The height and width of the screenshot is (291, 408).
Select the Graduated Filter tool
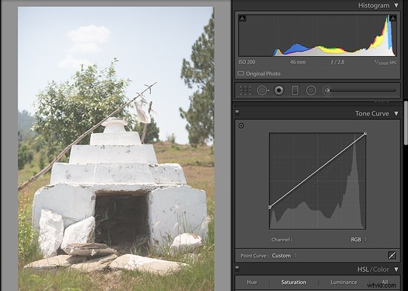[295, 90]
